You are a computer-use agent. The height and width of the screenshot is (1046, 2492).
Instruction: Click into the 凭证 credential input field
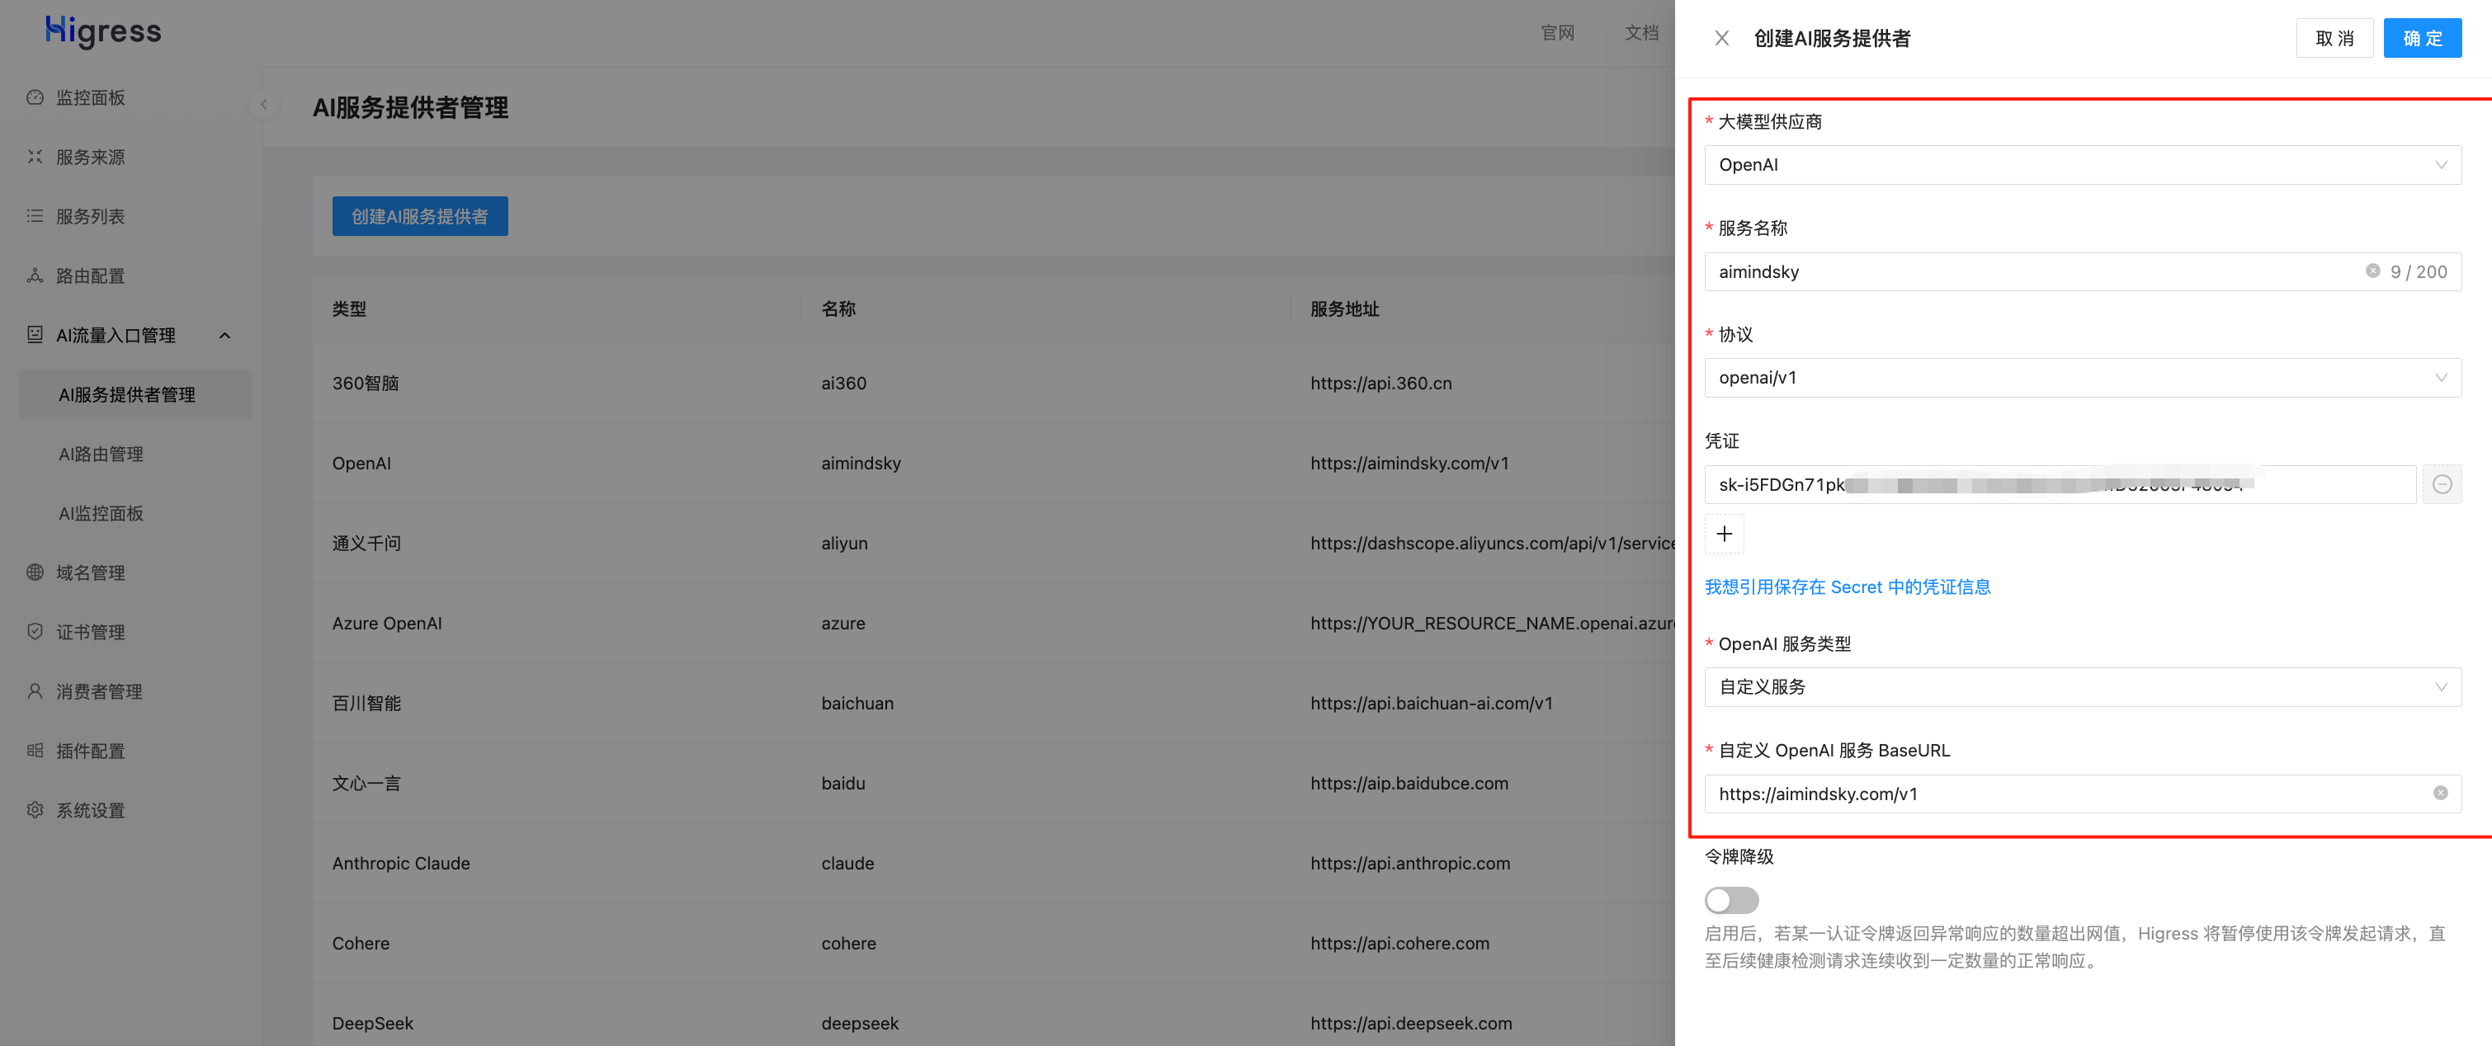pos(2060,484)
